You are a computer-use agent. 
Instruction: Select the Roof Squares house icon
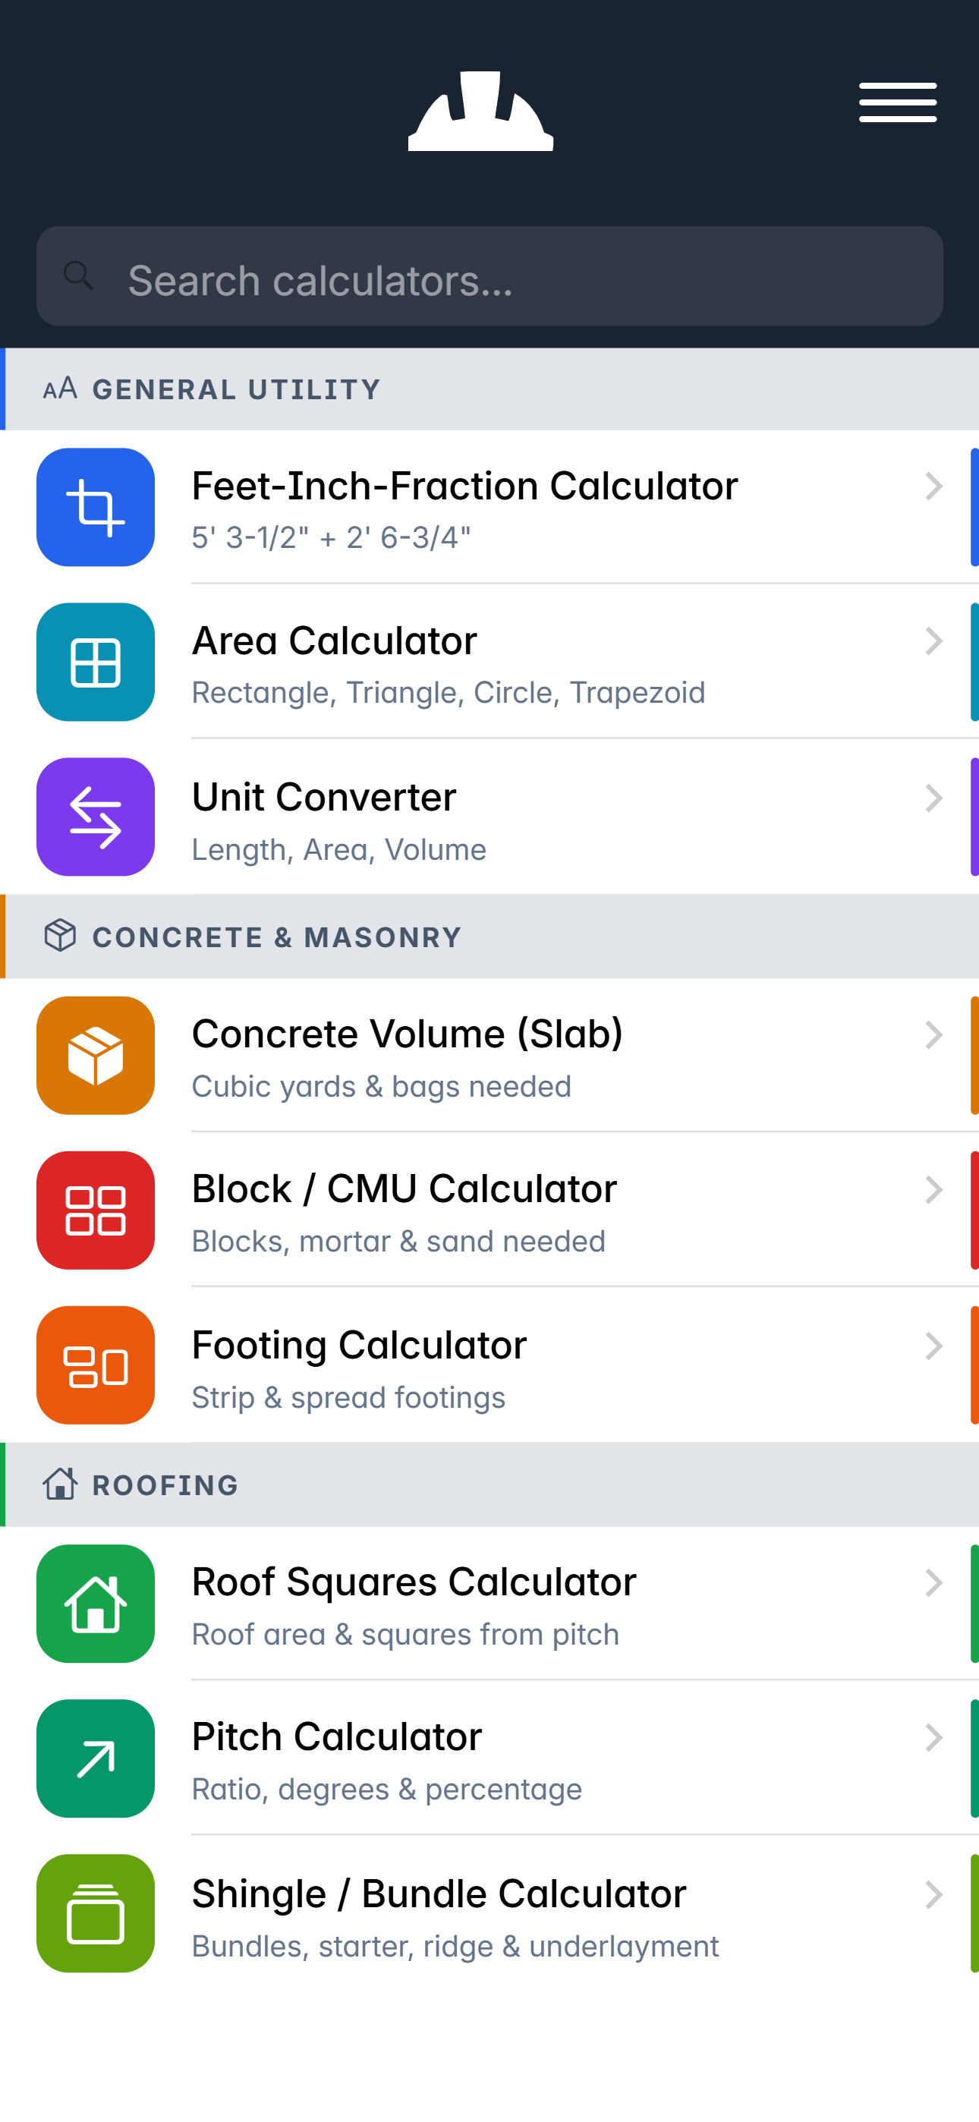(95, 1604)
